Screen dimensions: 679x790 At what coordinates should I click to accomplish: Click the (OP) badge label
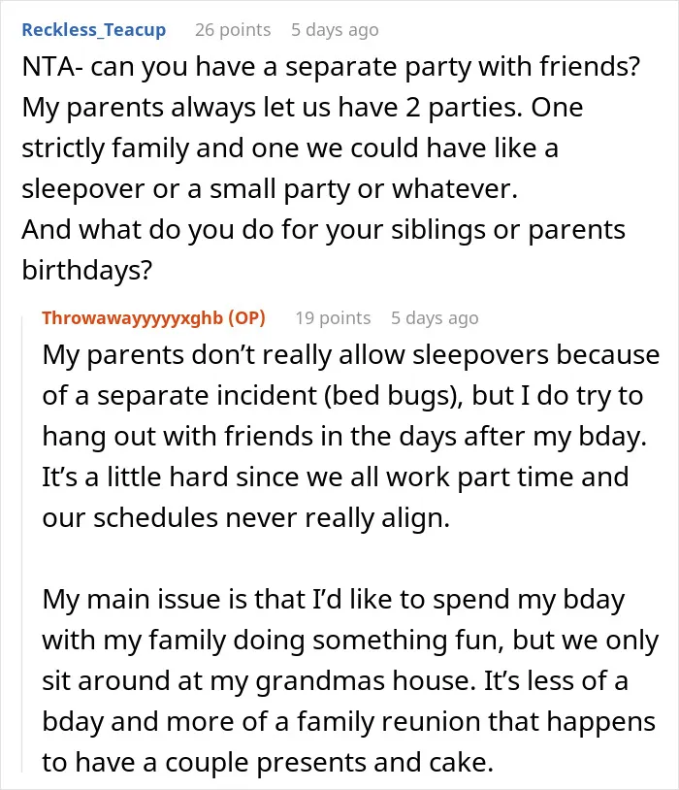[246, 318]
